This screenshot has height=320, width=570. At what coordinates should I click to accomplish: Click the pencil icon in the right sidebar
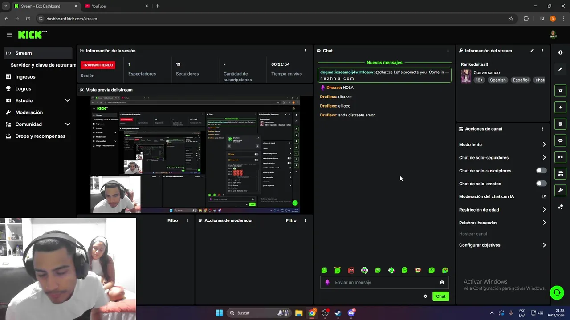(x=560, y=69)
